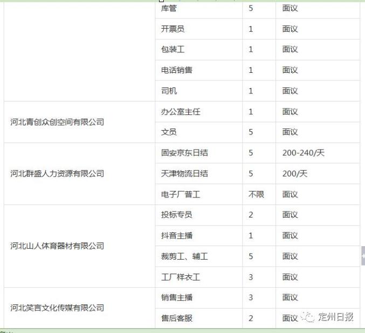
Task: Click the gray plus tab on right edge
Action: [363, 256]
